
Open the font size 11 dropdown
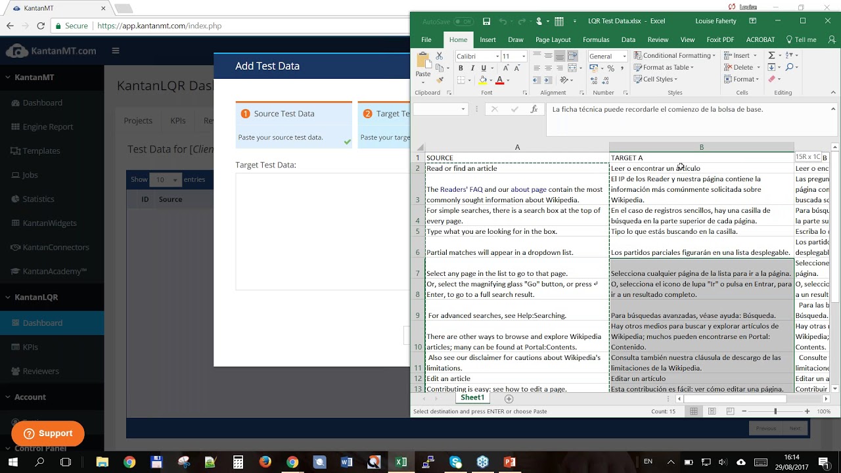pos(524,56)
